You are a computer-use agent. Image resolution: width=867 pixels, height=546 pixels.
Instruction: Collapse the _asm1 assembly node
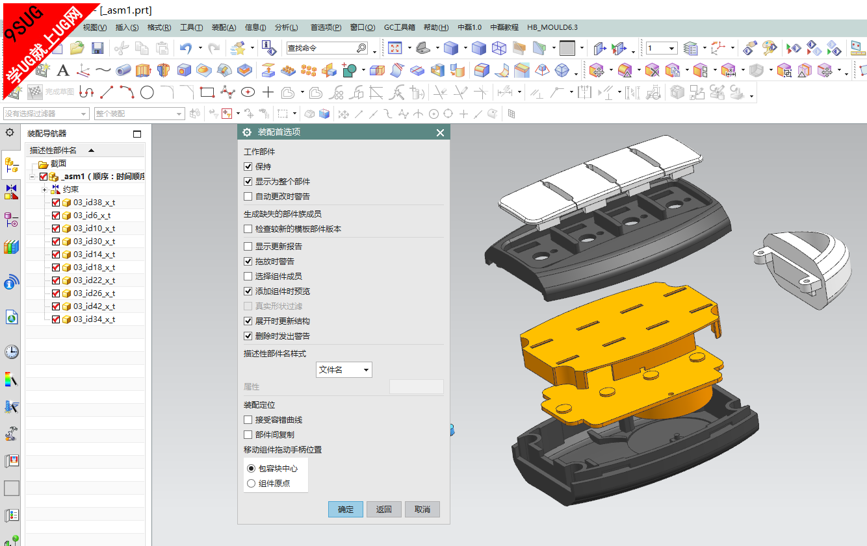point(32,177)
